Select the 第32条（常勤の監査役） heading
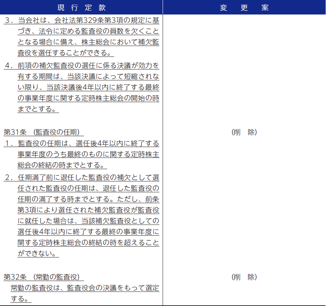This screenshot has height=306, width=326. pos(43,277)
